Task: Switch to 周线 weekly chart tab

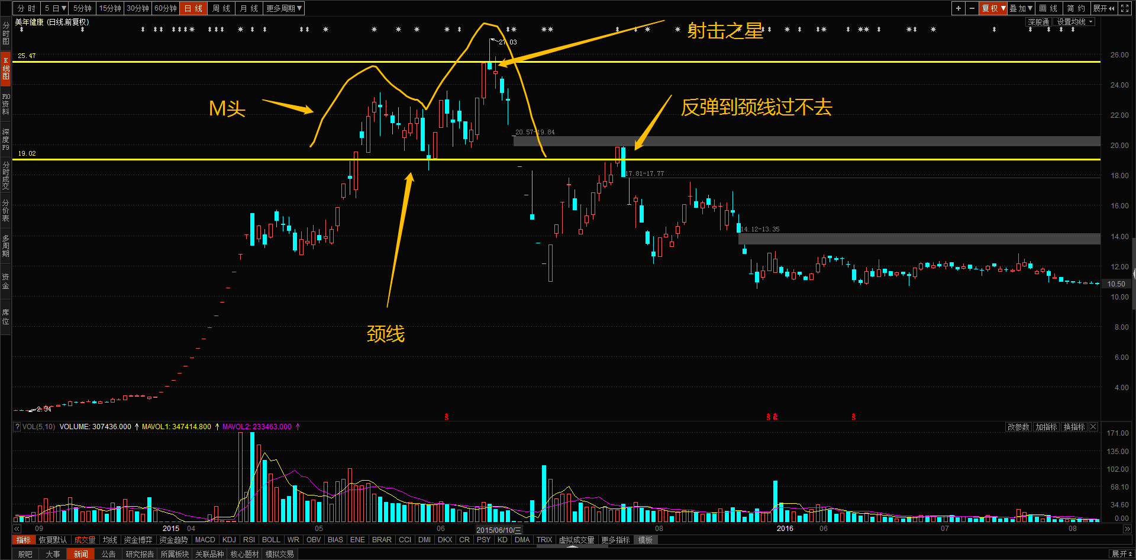Action: point(221,8)
